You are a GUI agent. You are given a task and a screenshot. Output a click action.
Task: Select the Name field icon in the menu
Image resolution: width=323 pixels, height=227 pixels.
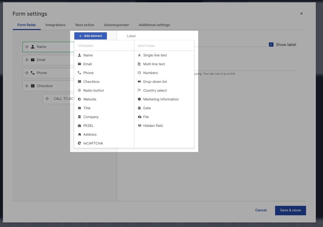[x=79, y=55]
